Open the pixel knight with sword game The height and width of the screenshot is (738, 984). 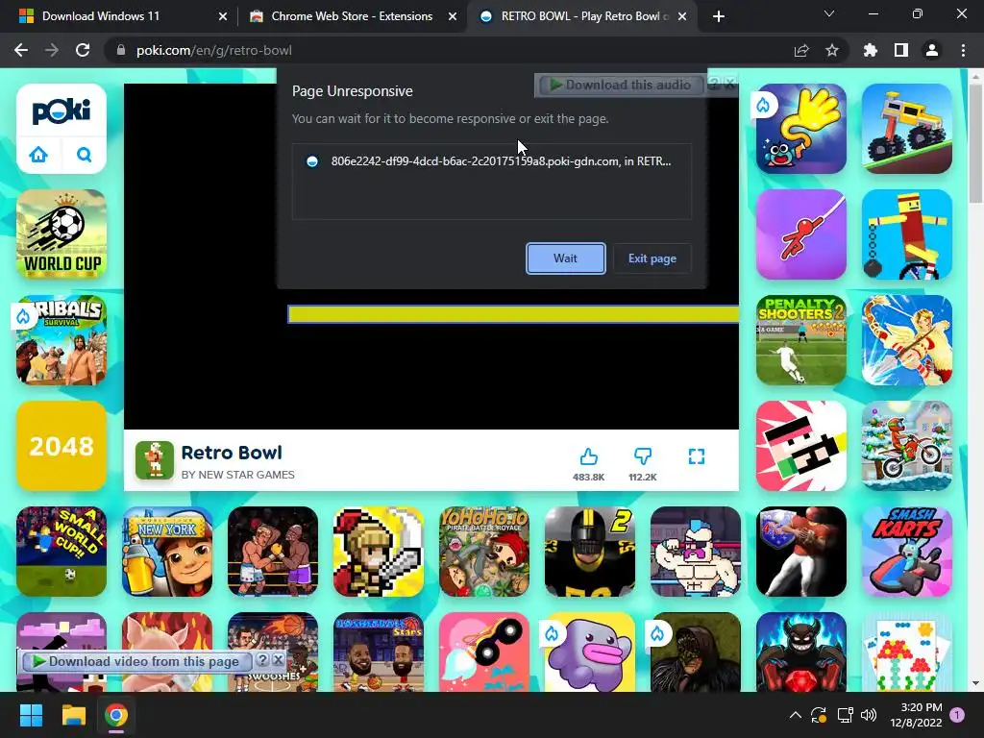point(379,552)
